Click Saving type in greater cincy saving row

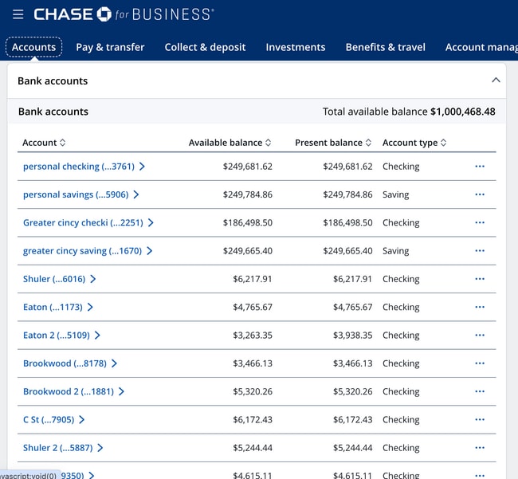coord(396,251)
